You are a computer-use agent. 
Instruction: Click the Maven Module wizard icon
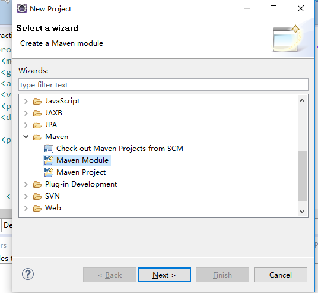click(49, 160)
